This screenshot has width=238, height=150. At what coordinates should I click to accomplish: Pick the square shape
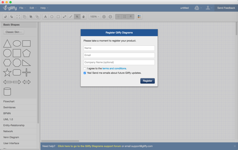pyautogui.click(x=17, y=53)
